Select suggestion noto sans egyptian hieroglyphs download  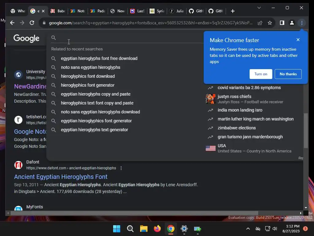pos(100,112)
